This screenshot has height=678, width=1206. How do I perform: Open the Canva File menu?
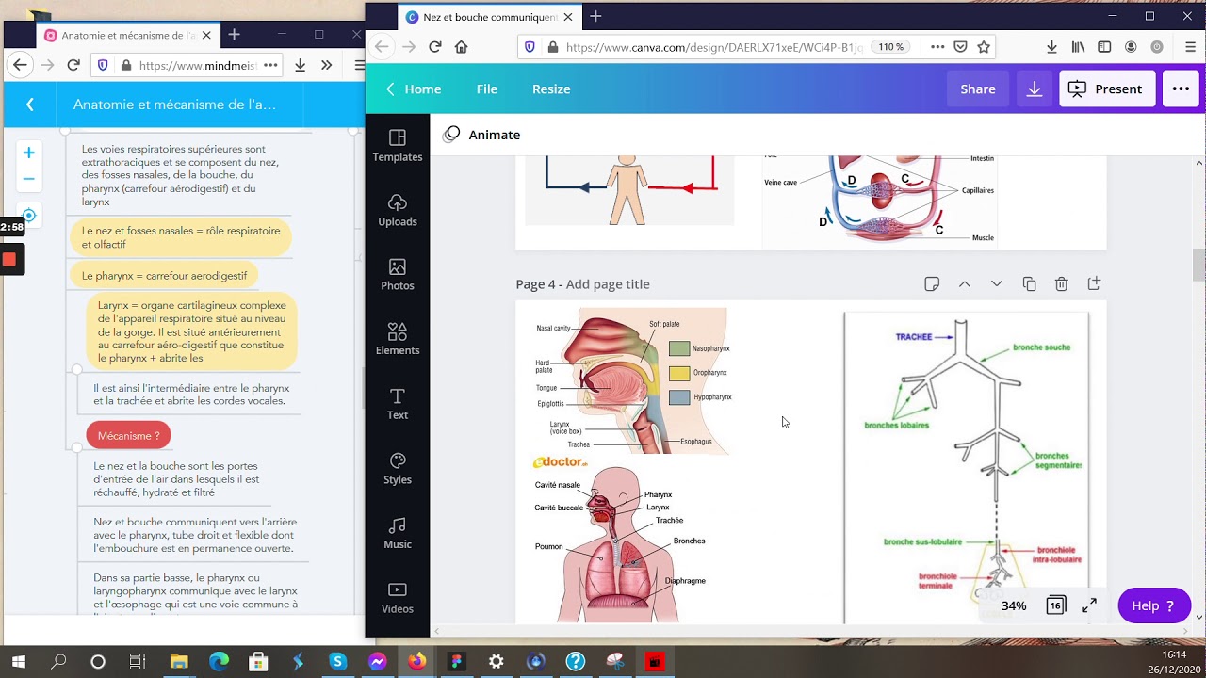tap(487, 89)
